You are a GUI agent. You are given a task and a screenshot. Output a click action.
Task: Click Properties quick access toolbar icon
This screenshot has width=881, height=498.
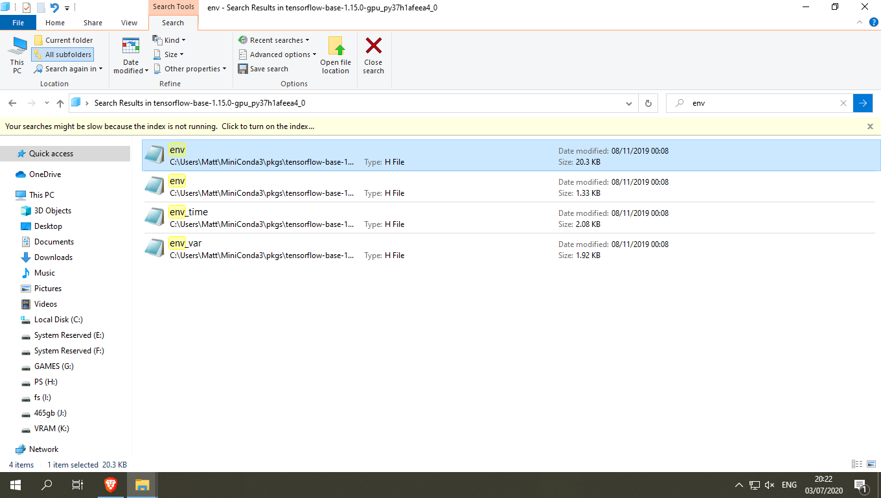(26, 8)
